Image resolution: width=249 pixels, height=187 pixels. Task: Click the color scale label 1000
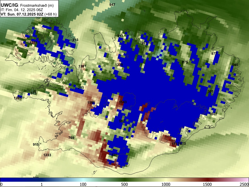coord(166,184)
